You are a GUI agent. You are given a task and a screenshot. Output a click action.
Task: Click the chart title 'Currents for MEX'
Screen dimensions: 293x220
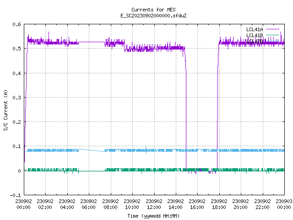(x=153, y=10)
